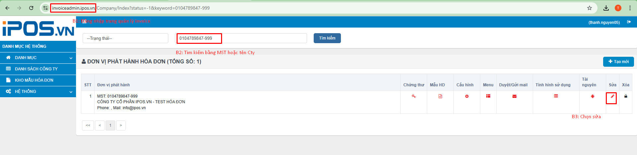Open DANH SÁCH CÔNG TY in sidebar
This screenshot has height=155, width=637.
point(36,69)
